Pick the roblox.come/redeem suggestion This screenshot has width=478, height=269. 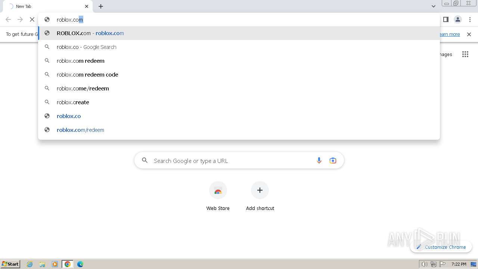pyautogui.click(x=239, y=89)
